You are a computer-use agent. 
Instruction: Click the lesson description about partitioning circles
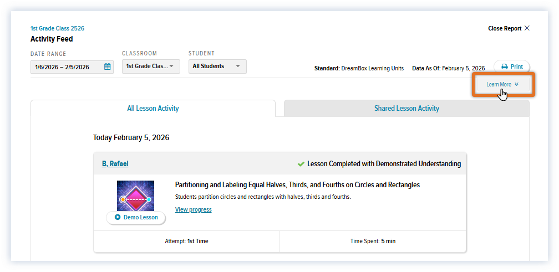point(263,197)
